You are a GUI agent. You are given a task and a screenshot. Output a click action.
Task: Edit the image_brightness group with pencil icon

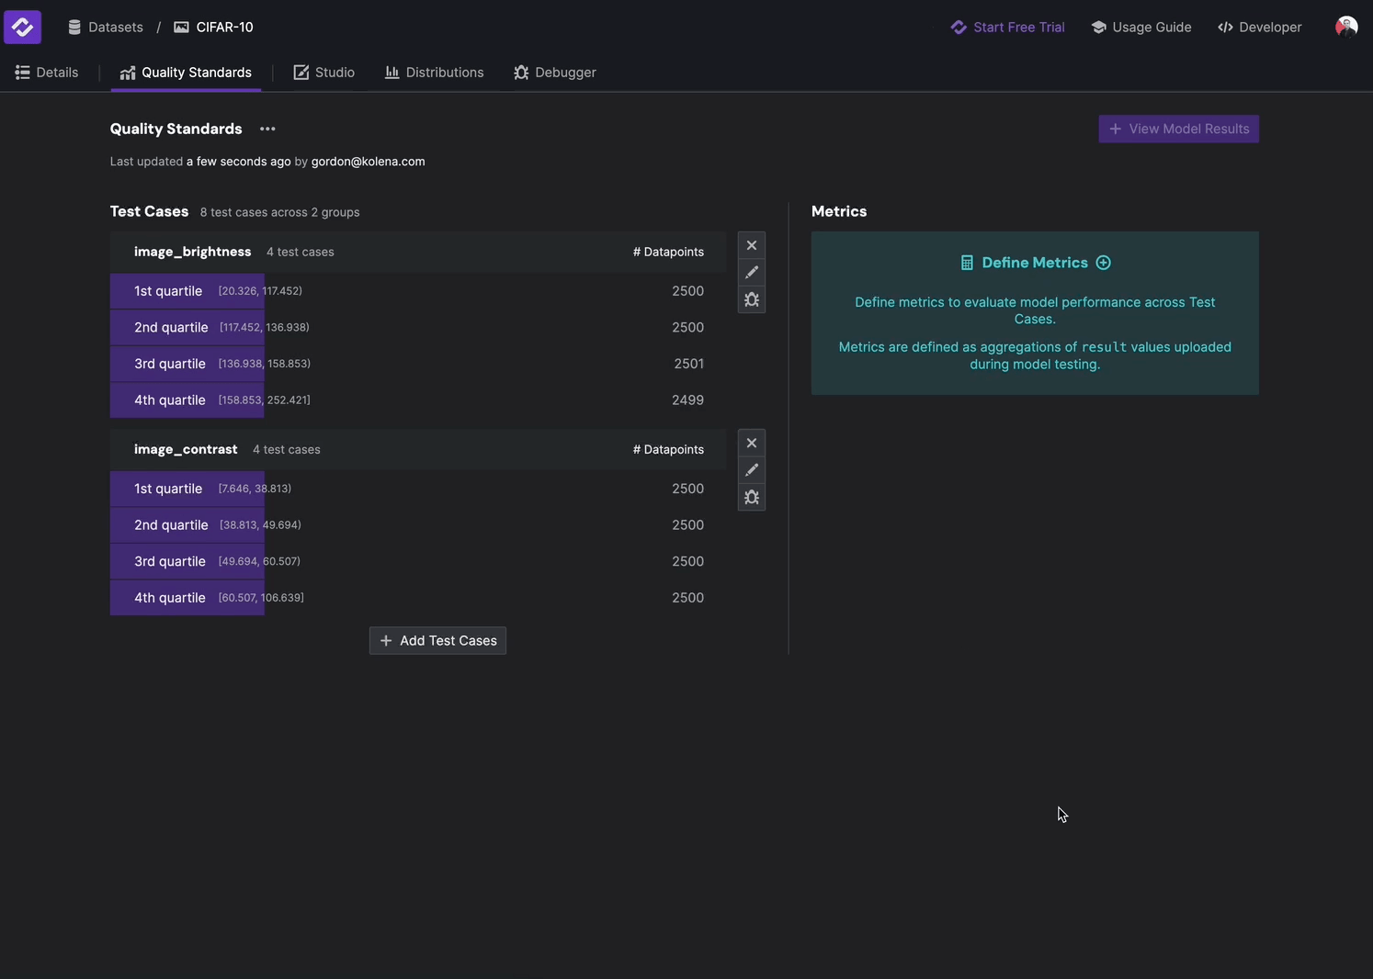click(x=752, y=273)
